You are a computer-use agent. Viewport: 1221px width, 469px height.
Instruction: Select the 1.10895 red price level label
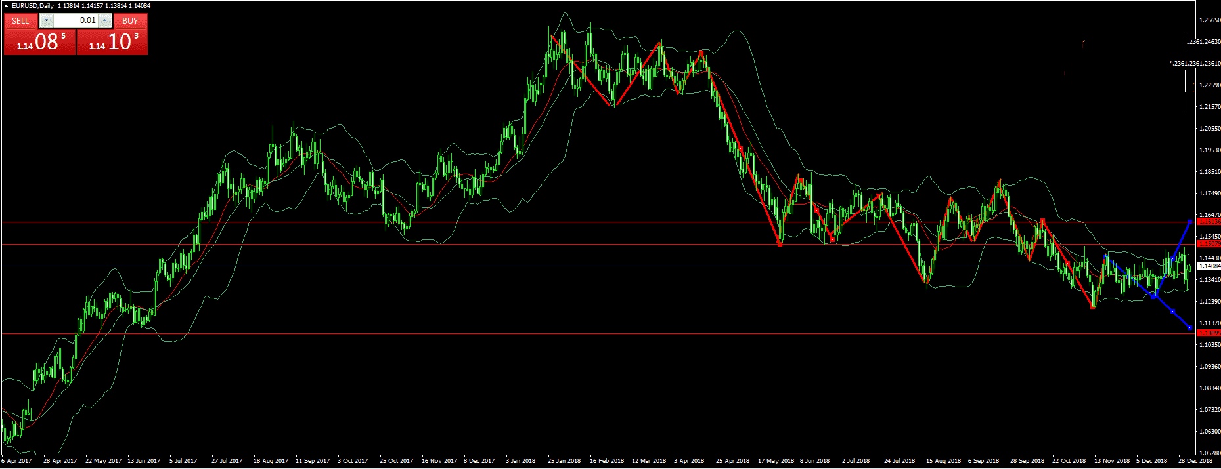pos(1209,333)
